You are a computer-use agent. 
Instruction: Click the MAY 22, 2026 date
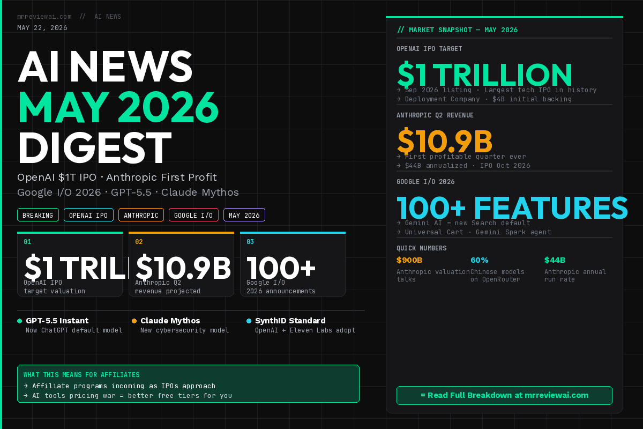tap(42, 28)
